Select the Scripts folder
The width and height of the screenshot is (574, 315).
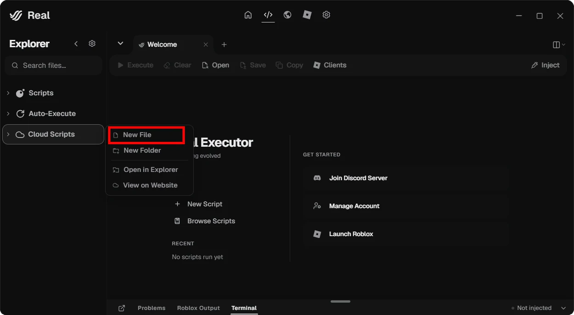tap(53, 93)
